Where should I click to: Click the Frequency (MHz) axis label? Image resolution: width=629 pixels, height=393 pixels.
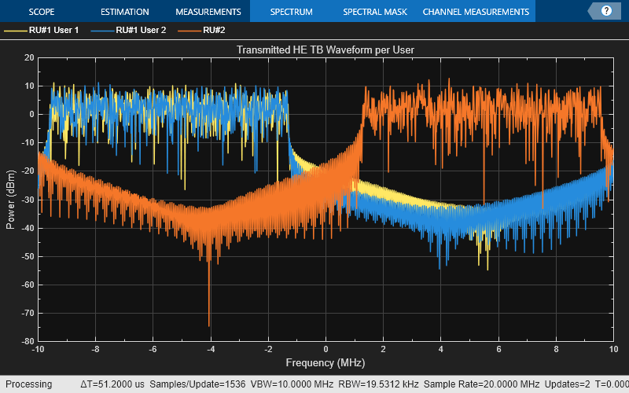(x=326, y=363)
